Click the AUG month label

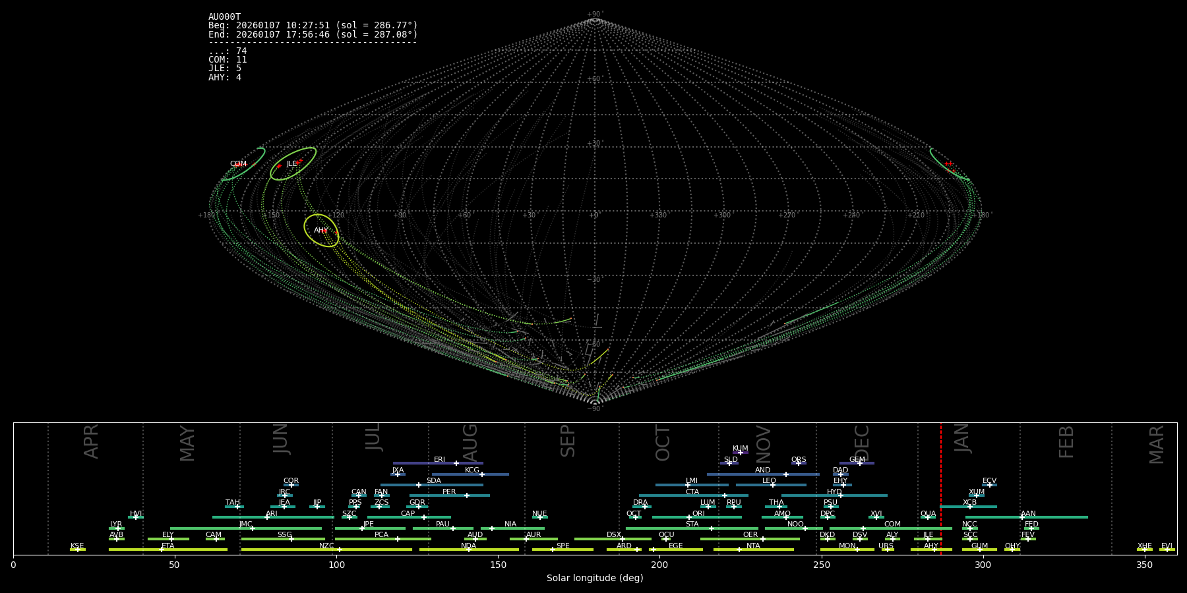[x=470, y=441]
